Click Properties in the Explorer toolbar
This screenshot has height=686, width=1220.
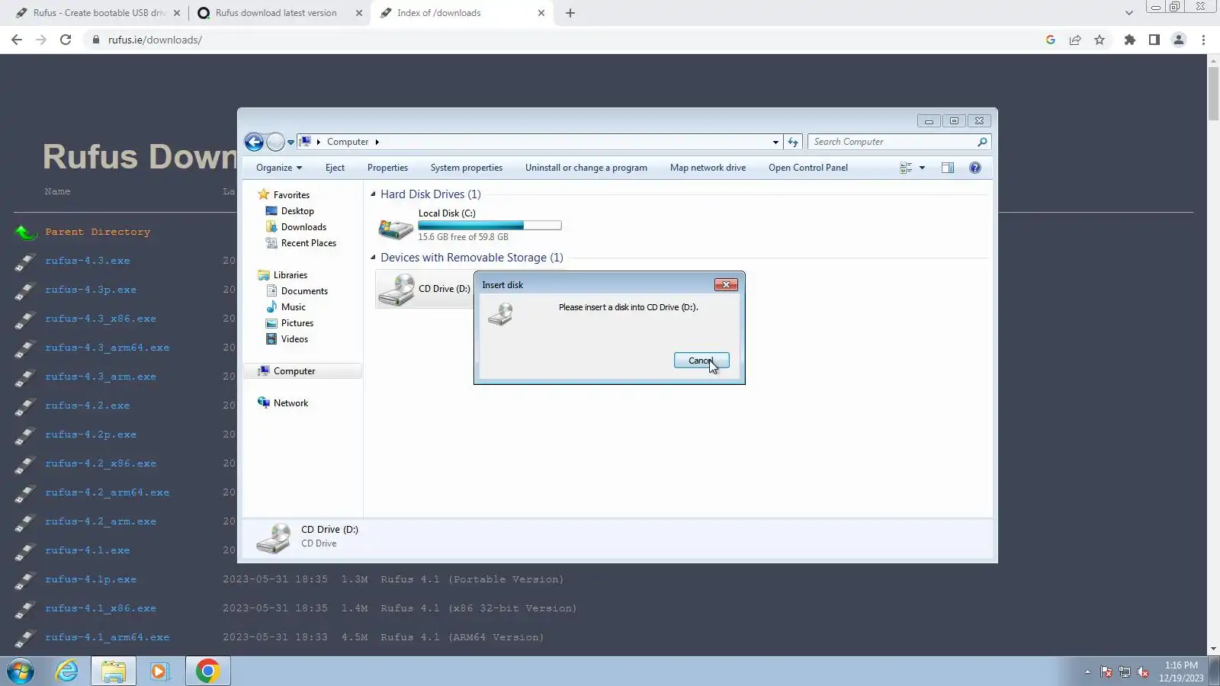pos(387,168)
